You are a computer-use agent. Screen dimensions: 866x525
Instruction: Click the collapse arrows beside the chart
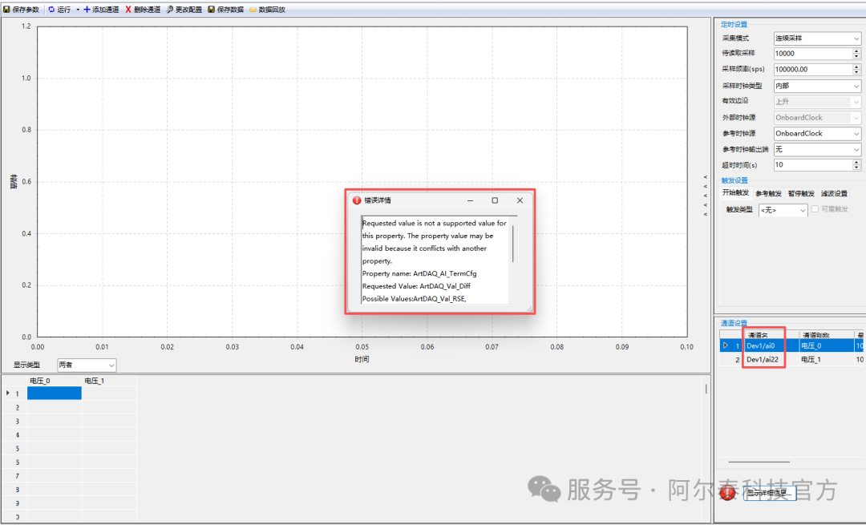[706, 196]
